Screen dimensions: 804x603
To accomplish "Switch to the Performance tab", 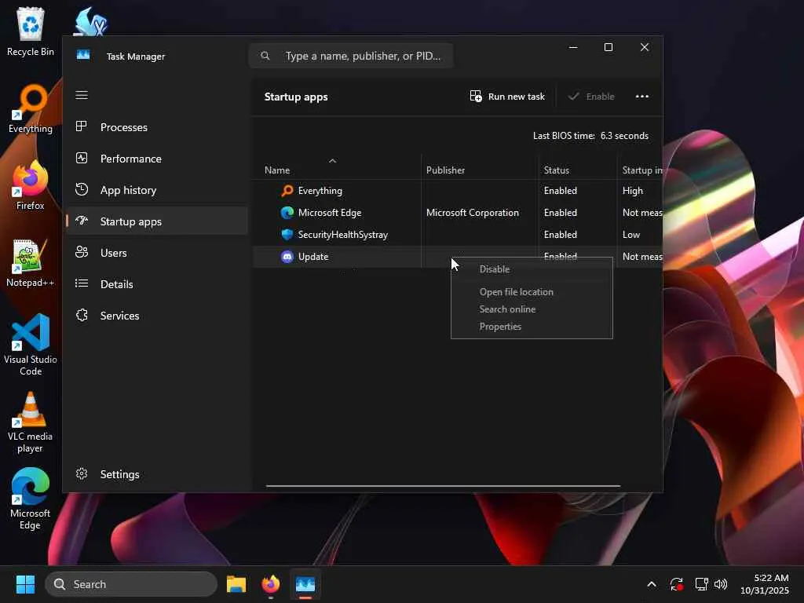I will point(157,159).
